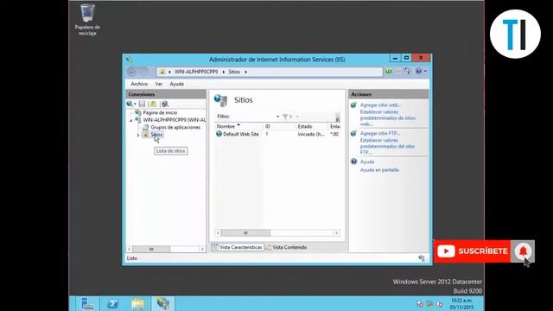Select the Sitios node in tree
Viewport: 553px width, 311px height.
coord(156,135)
